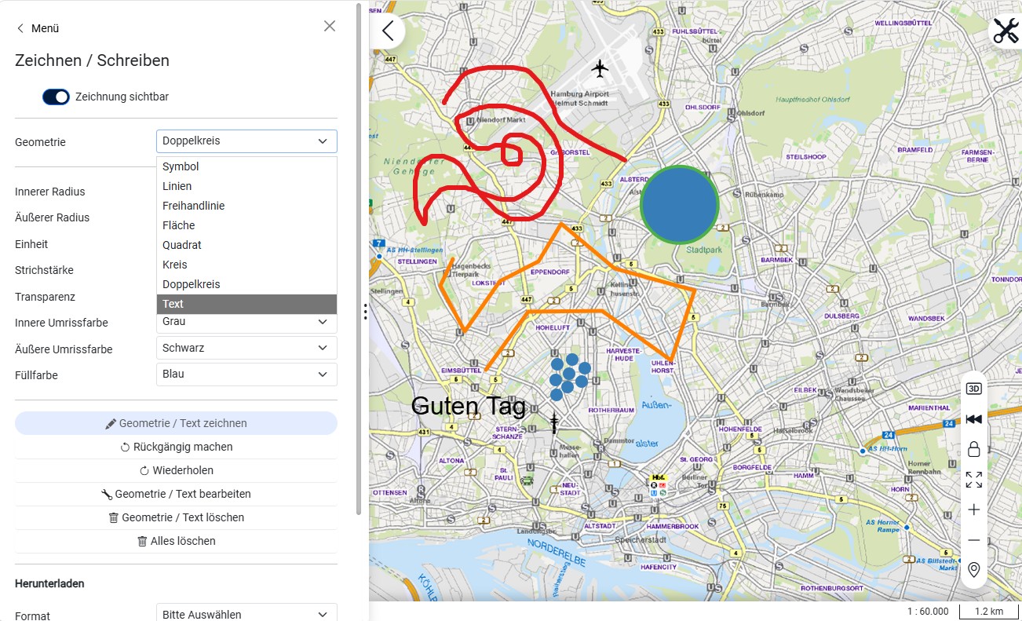This screenshot has height=621, width=1022.
Task: Zoom out with the minus icon
Action: click(x=973, y=540)
